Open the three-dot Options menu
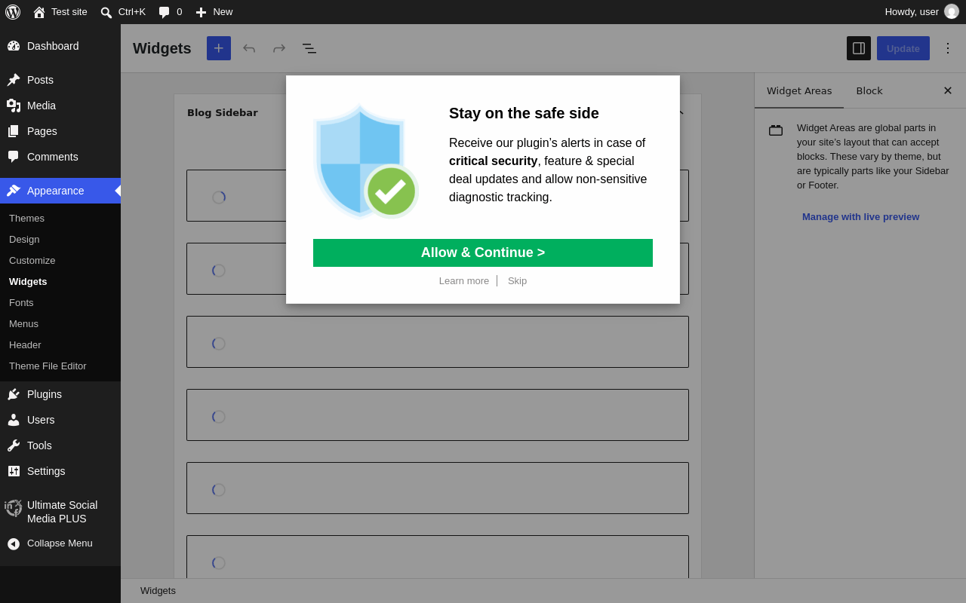Image resolution: width=966 pixels, height=603 pixels. coord(948,48)
